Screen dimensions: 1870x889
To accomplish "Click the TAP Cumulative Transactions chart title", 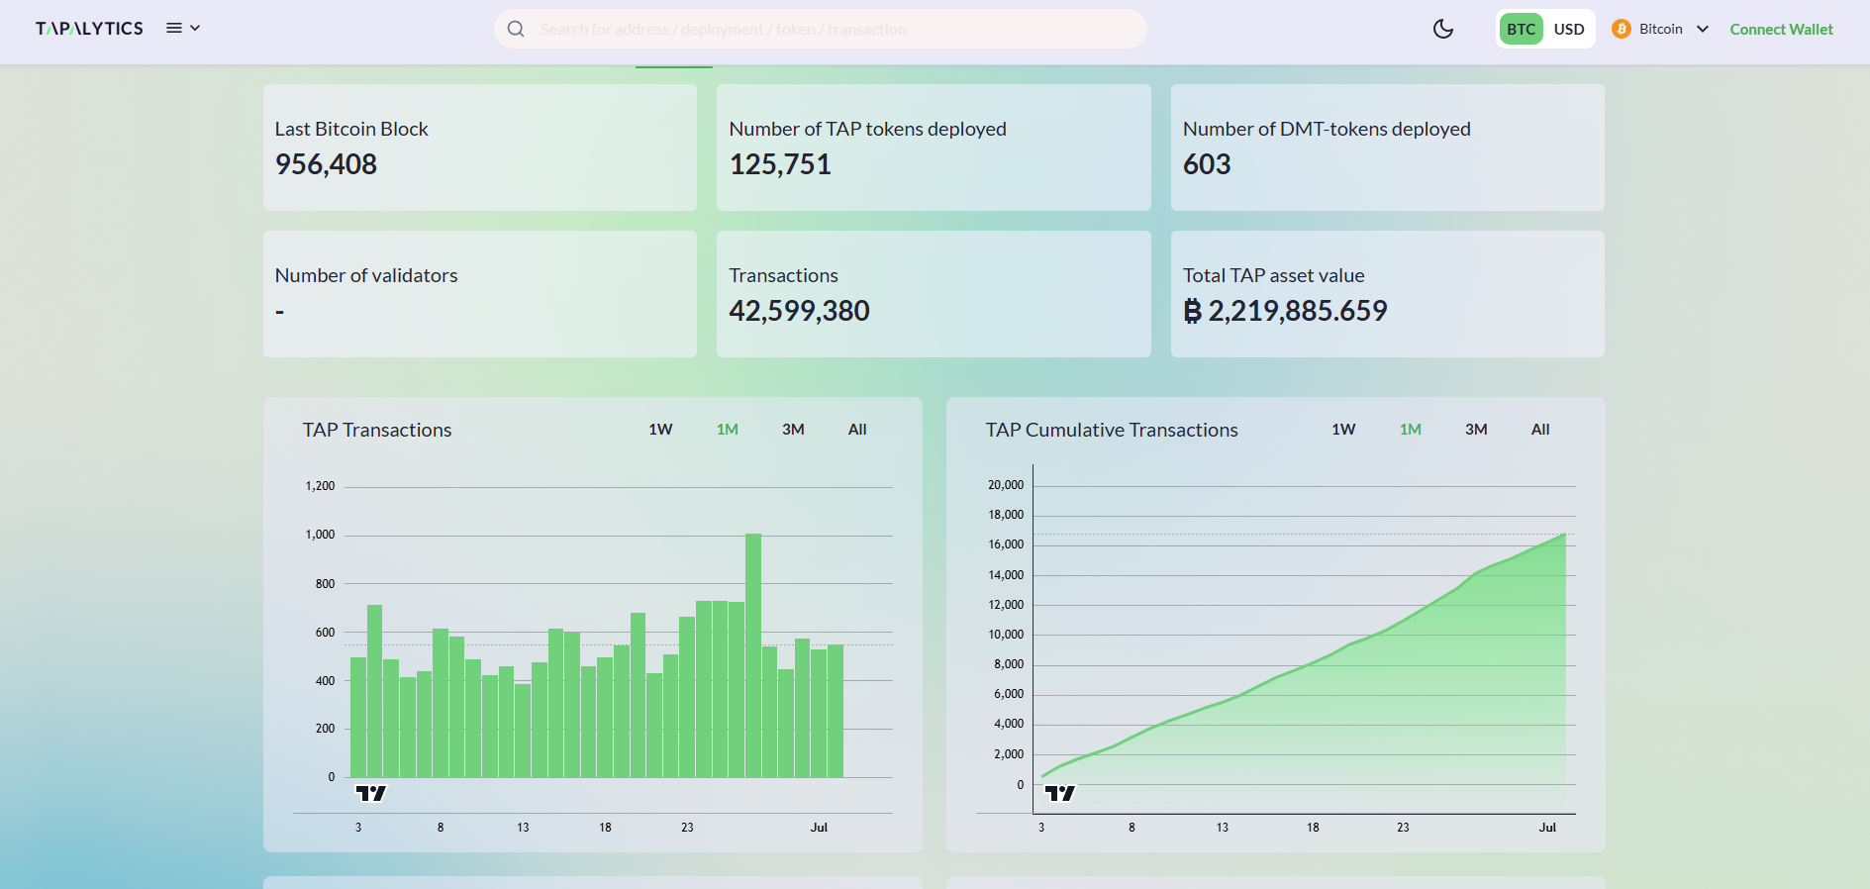I will coord(1112,430).
